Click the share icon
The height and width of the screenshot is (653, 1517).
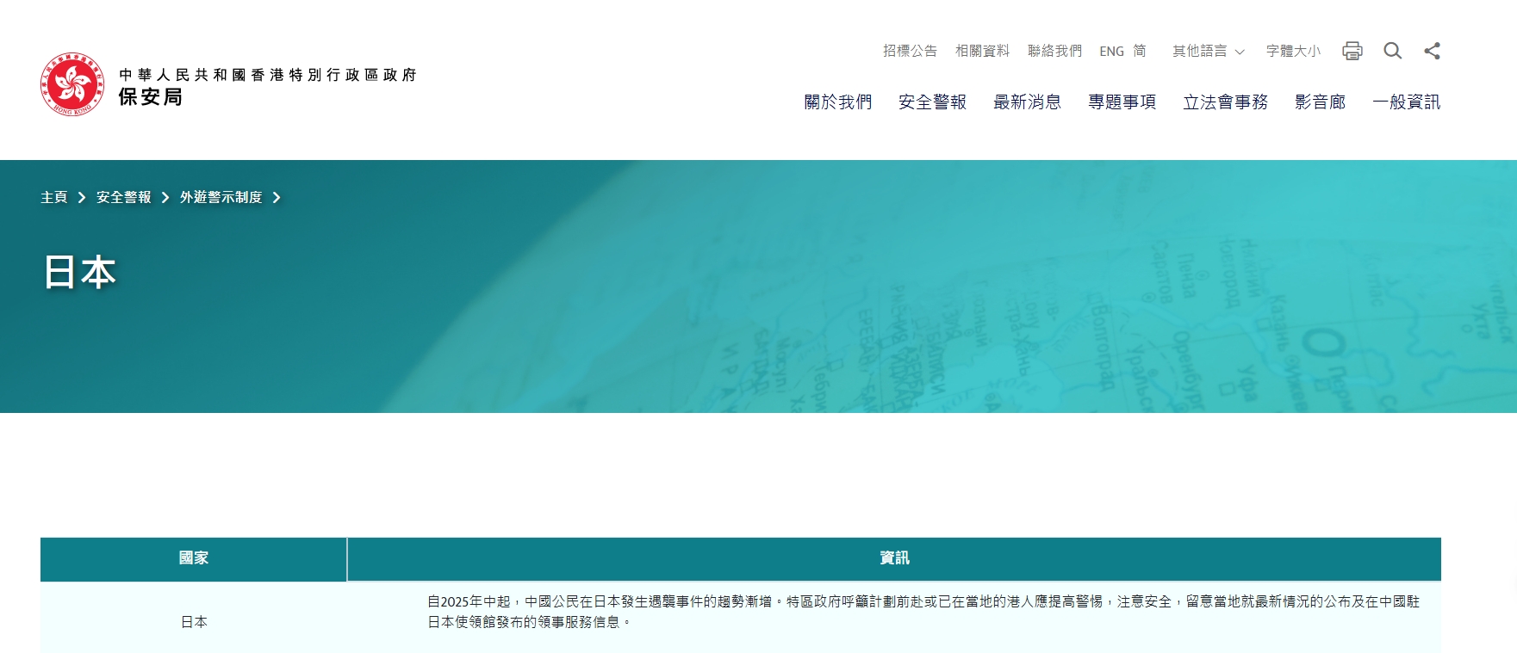(x=1432, y=51)
